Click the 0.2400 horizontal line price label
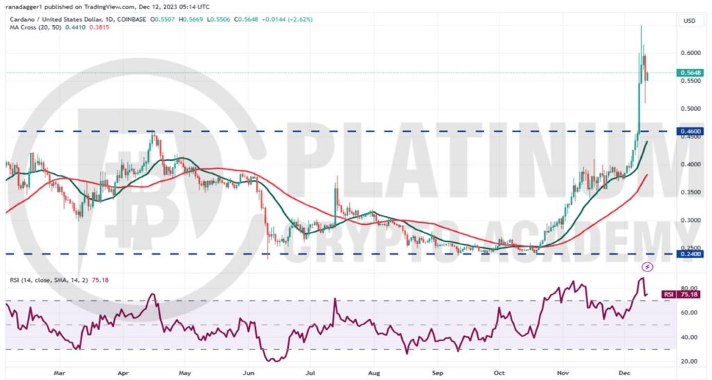The image size is (712, 380). 689,254
